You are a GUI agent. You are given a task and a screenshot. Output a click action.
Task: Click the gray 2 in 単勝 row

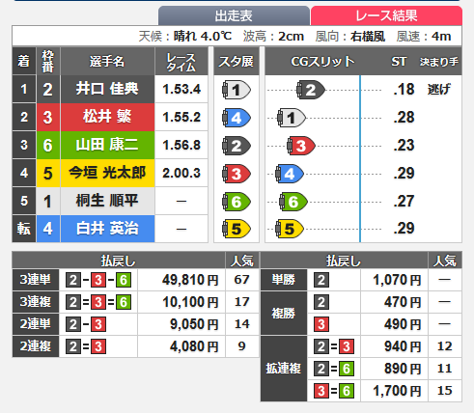click(321, 280)
